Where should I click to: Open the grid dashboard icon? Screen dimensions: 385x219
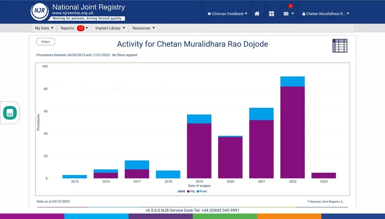[x=271, y=14]
